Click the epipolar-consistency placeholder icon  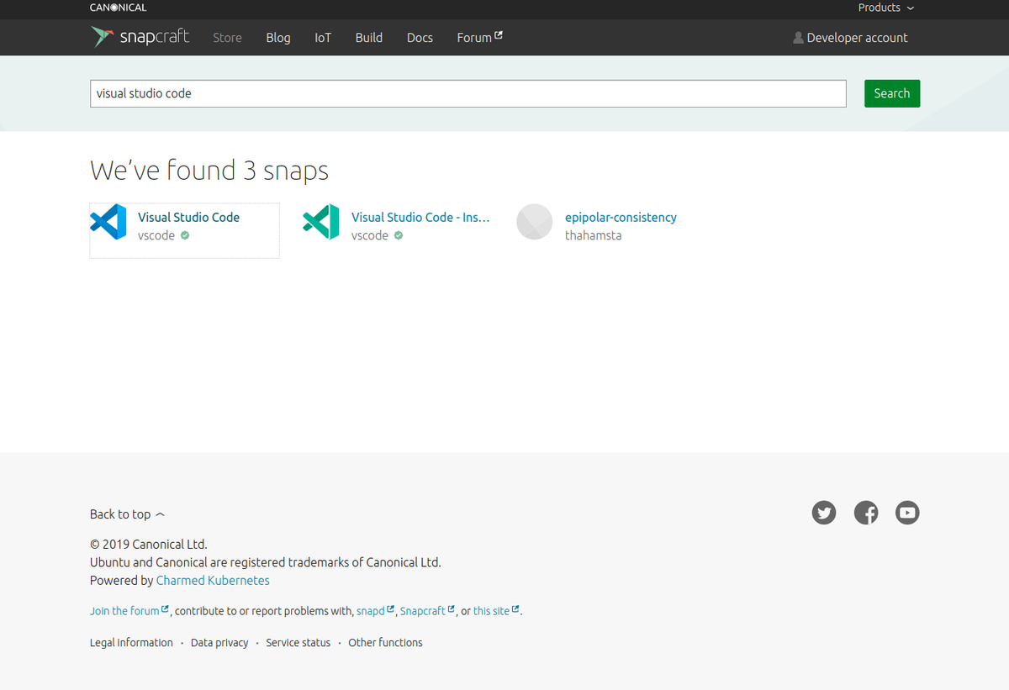[x=535, y=222]
